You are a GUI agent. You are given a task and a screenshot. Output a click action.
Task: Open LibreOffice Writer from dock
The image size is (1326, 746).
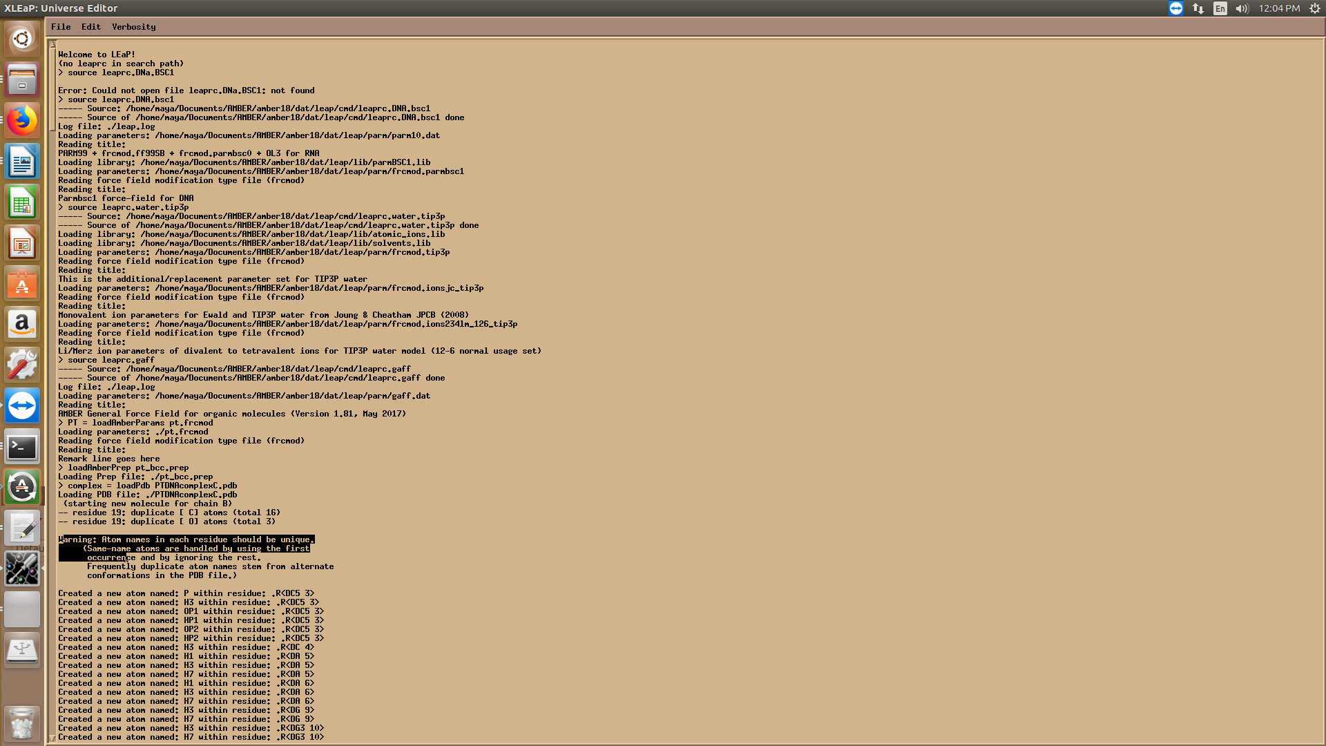pos(22,162)
